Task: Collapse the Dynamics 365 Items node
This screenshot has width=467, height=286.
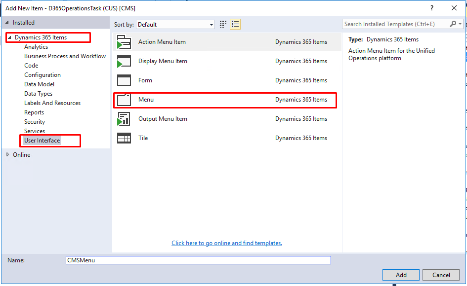Action: point(9,37)
